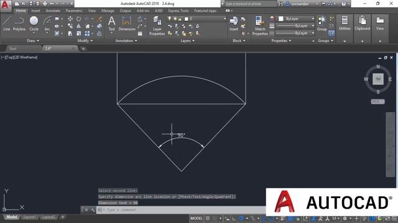Add a new layout with plus button
The width and height of the screenshot is (398, 223).
click(x=62, y=217)
